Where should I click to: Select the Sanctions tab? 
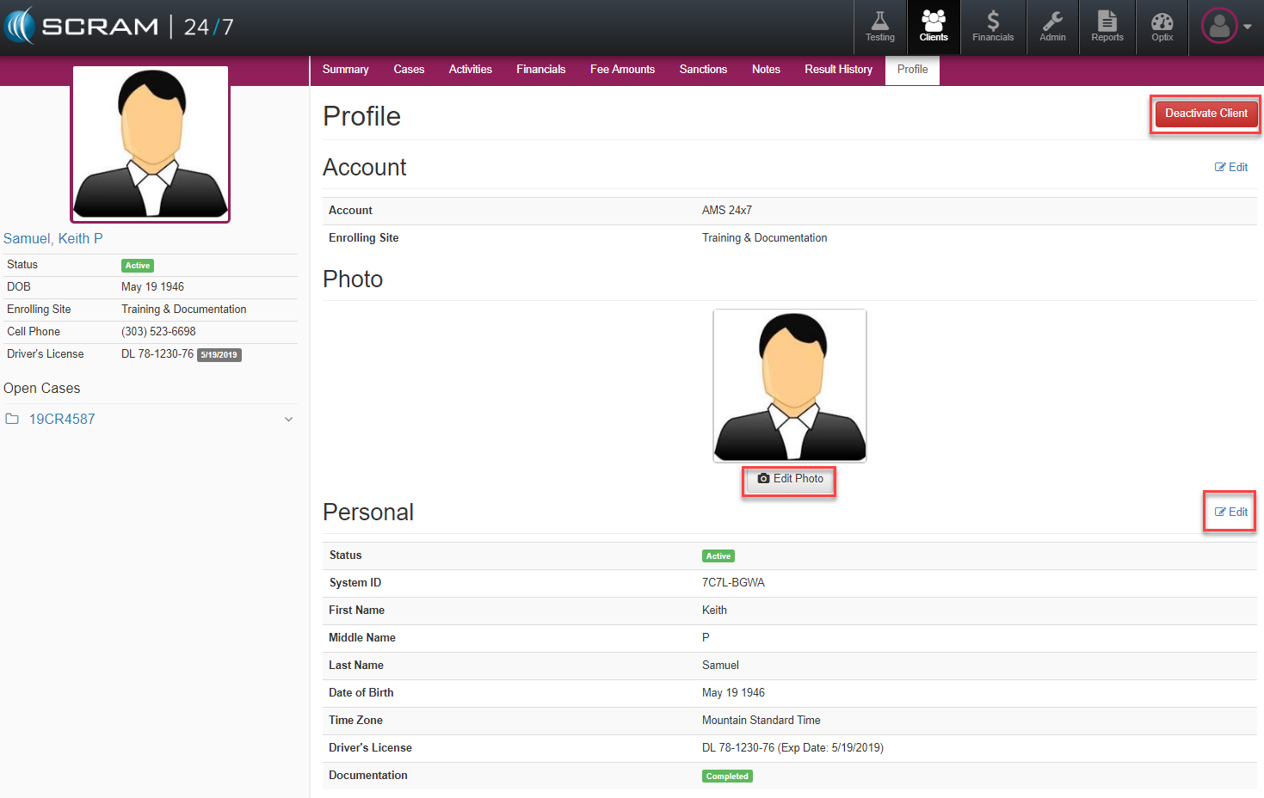(703, 70)
